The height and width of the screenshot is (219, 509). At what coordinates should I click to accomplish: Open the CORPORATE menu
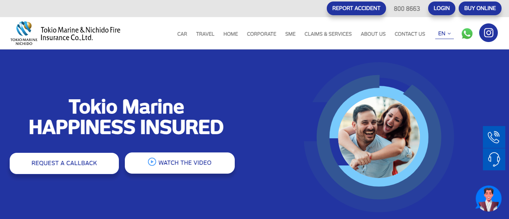(262, 34)
